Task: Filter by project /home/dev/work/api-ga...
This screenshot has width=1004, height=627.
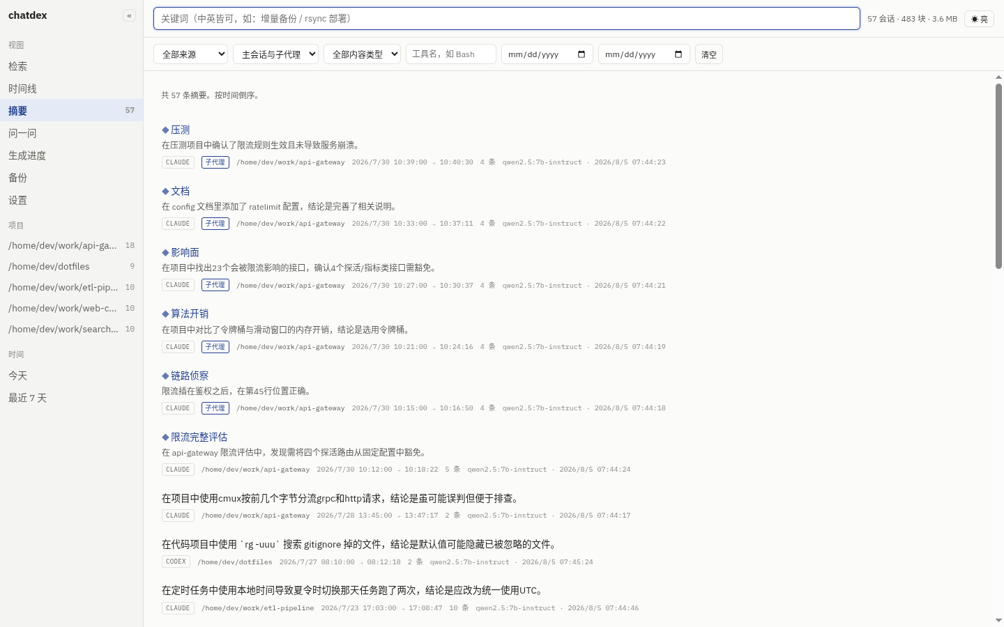Action: click(71, 245)
